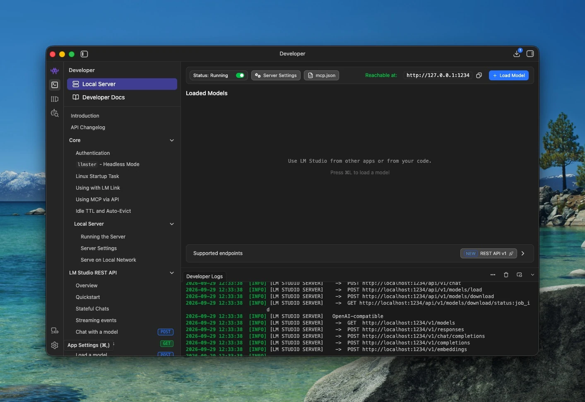Open the mcp.json file button
The height and width of the screenshot is (402, 585).
point(322,75)
